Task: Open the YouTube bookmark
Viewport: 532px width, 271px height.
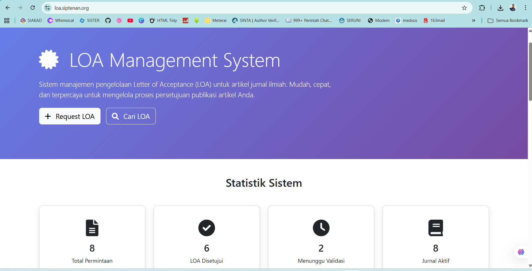Action: [130, 20]
